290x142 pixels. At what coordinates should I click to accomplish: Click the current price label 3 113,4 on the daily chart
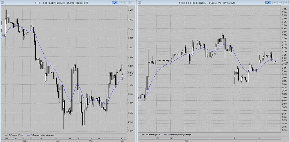[131, 73]
